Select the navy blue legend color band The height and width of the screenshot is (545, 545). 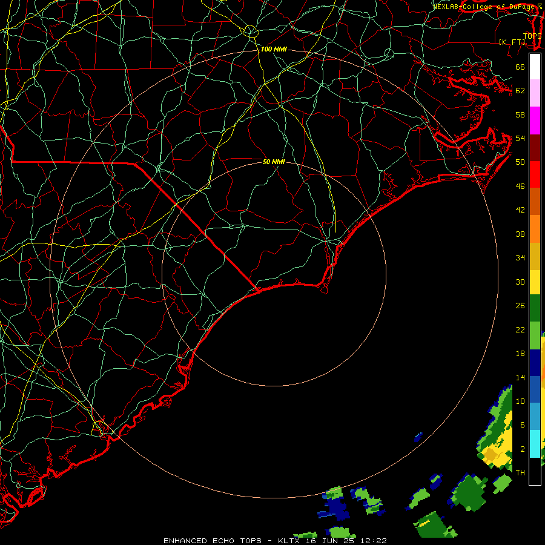coord(535,363)
